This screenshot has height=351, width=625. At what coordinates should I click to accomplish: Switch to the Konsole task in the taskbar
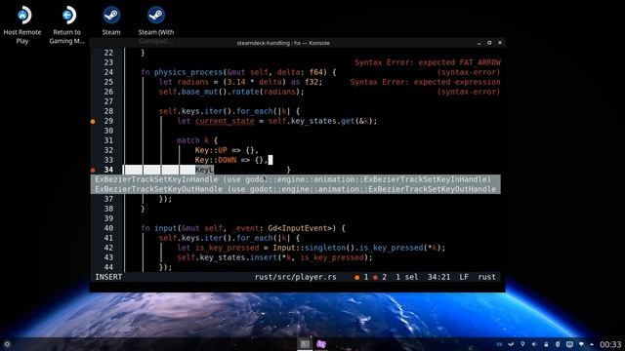coord(305,344)
